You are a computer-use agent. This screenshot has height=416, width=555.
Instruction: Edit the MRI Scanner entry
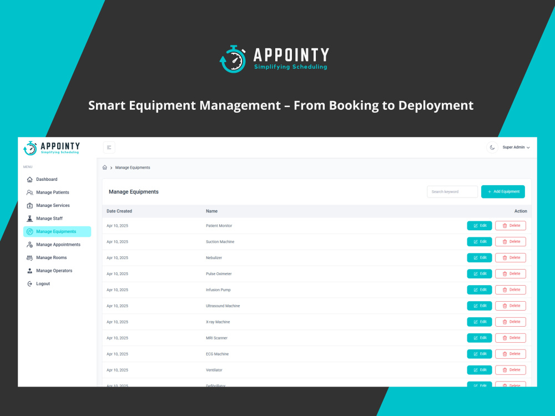coord(480,338)
